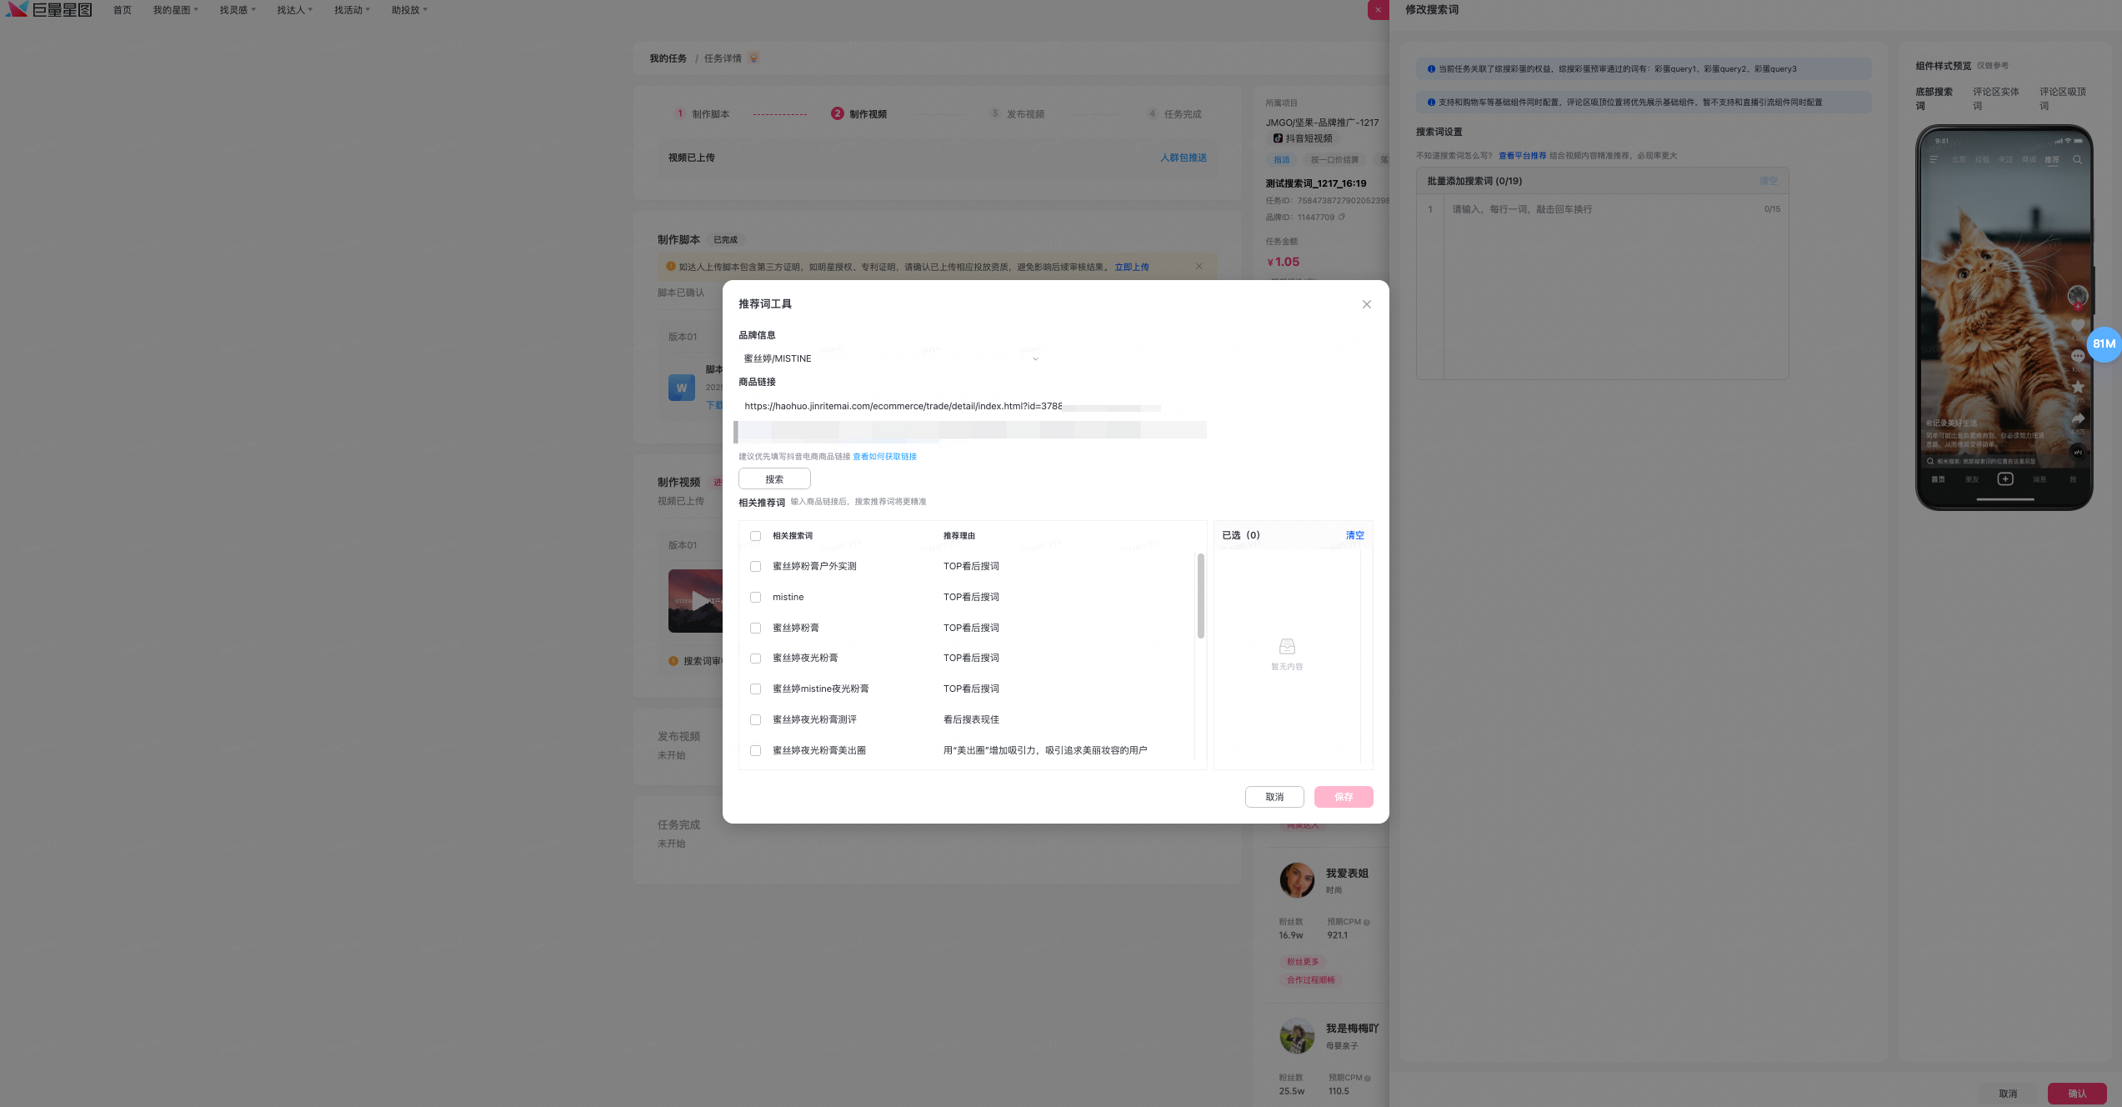Viewport: 2122px width, 1107px height.
Task: Click plus icon in phone bottom bar
Action: [2005, 478]
